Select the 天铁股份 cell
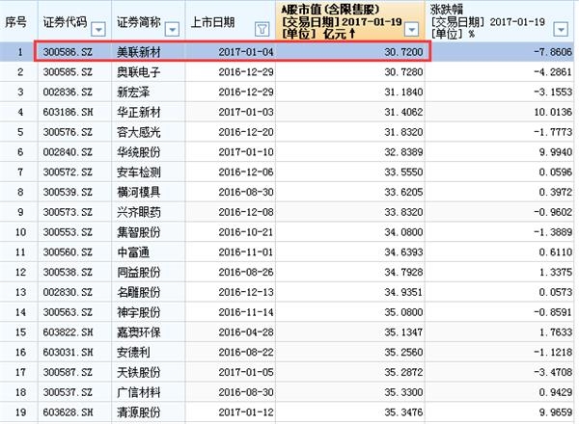 [139, 372]
